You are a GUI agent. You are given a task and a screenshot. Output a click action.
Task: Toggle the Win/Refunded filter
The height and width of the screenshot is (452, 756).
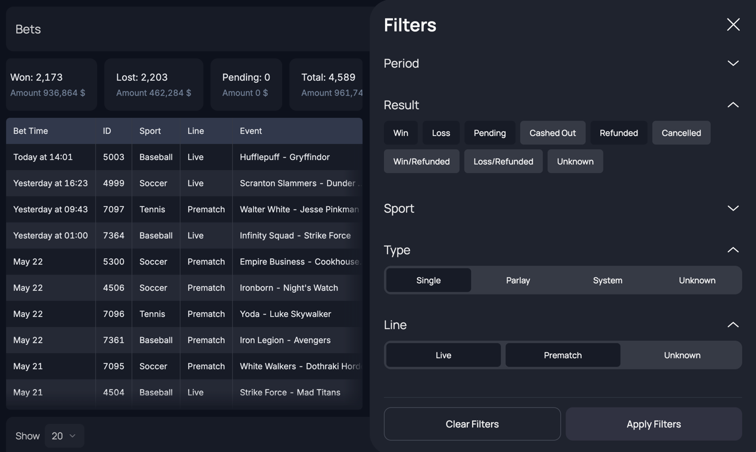(421, 161)
